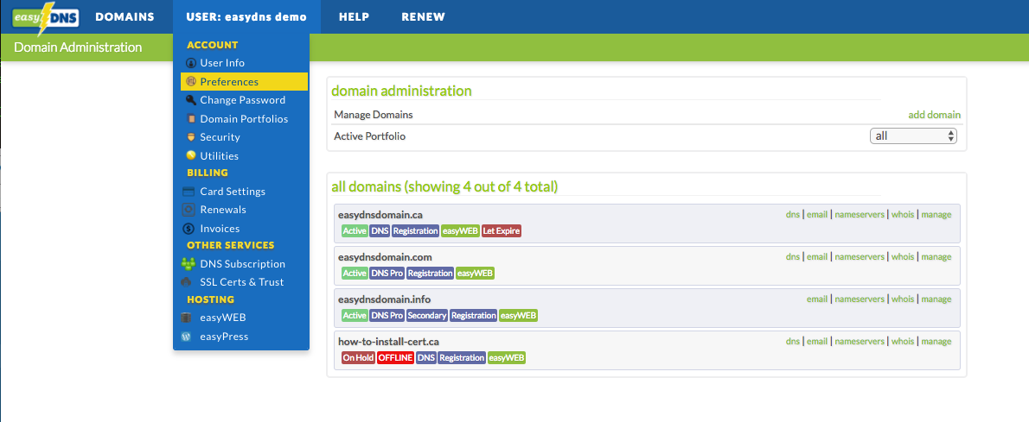The width and height of the screenshot is (1029, 422).
Task: Click the User Info icon
Action: [x=190, y=63]
